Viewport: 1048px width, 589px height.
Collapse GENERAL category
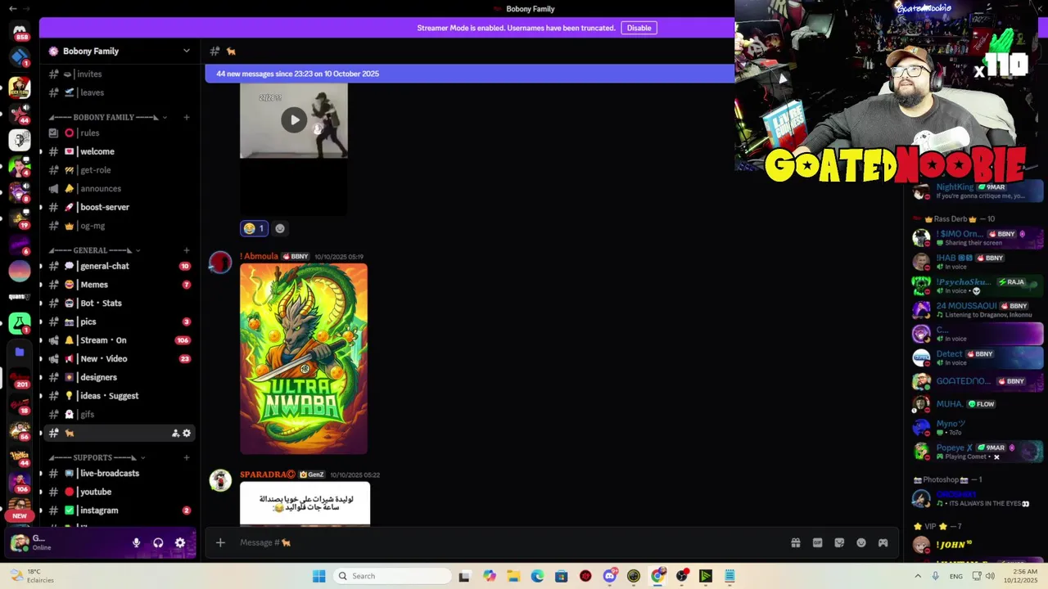click(x=95, y=250)
